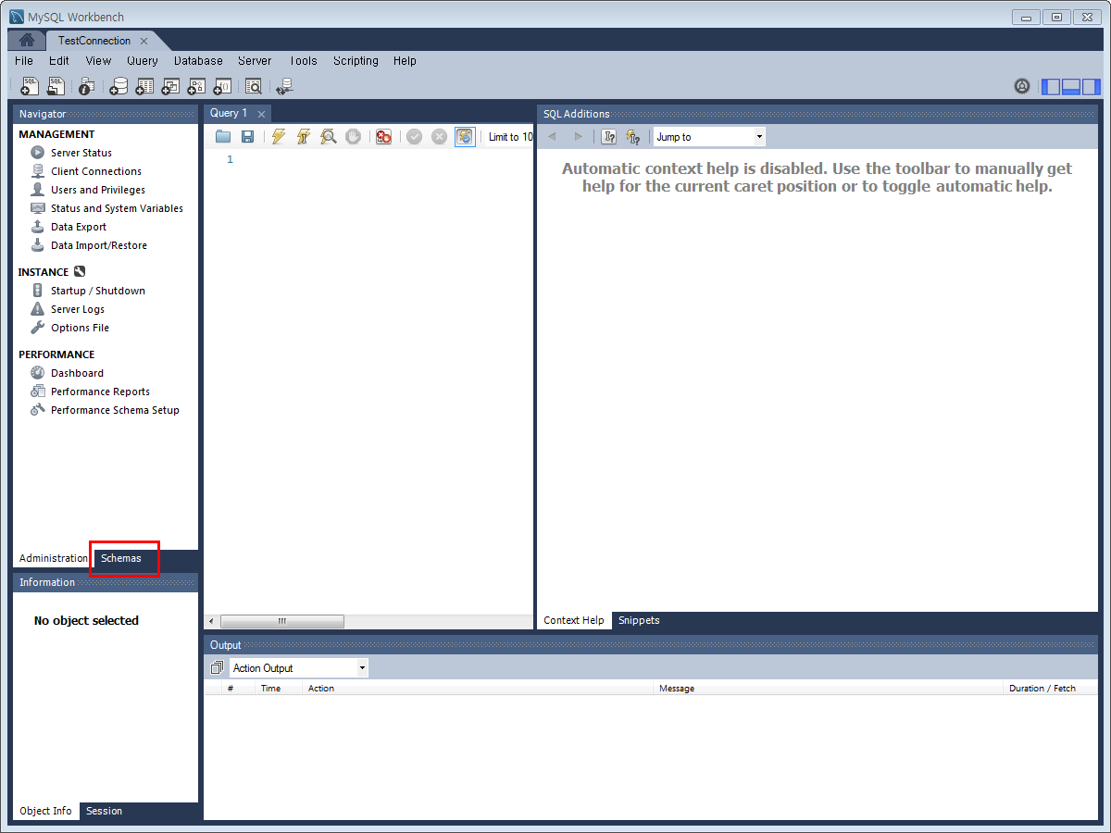Viewport: 1111px width, 833px height.
Task: Open the Edit menu
Action: (59, 61)
